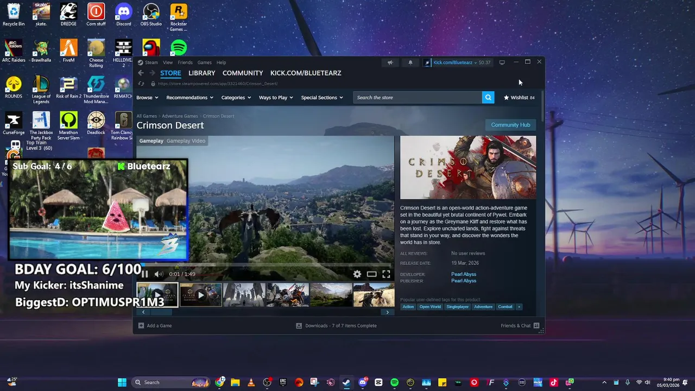
Task: Expand the Categories menu
Action: (x=236, y=98)
